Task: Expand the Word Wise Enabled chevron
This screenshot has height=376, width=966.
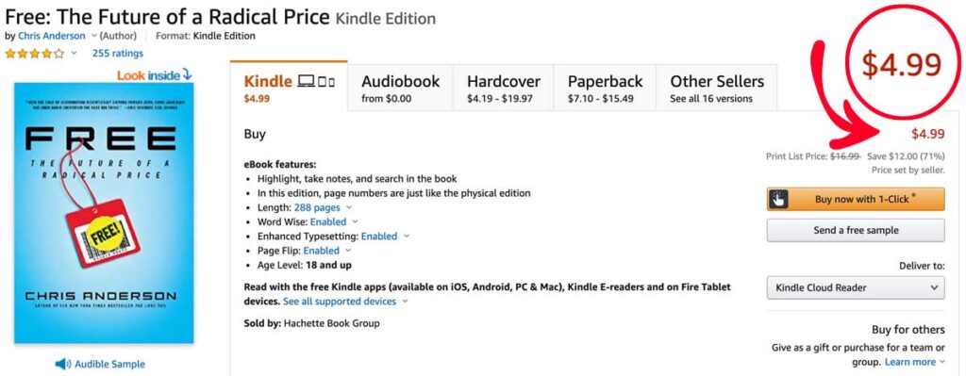Action: click(x=355, y=221)
